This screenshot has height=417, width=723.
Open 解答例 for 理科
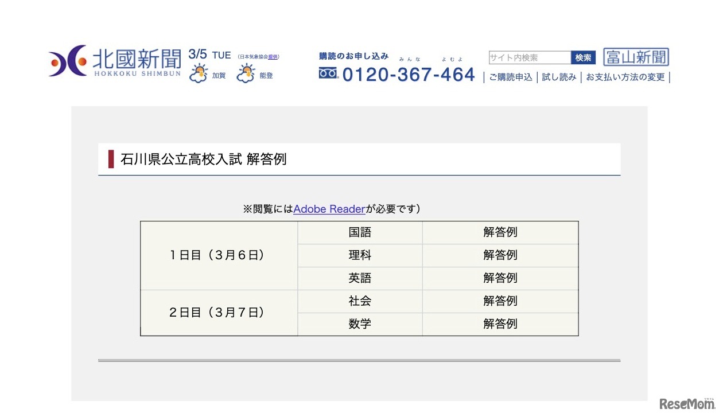pyautogui.click(x=500, y=255)
